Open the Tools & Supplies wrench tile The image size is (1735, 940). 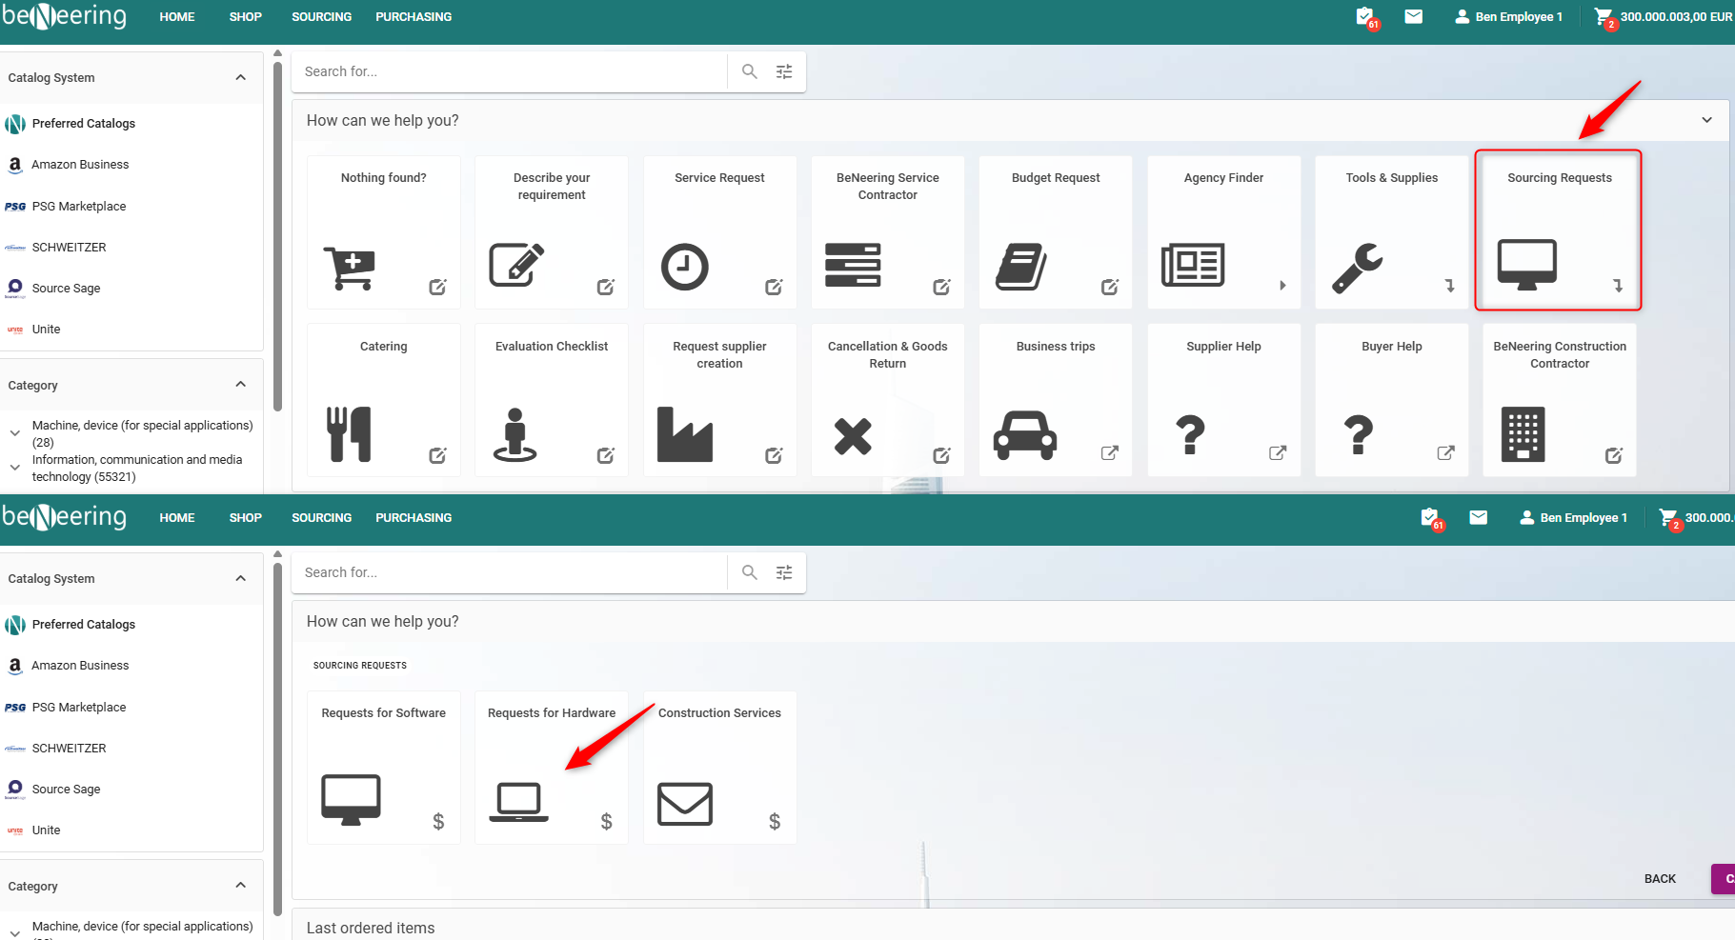click(1391, 232)
